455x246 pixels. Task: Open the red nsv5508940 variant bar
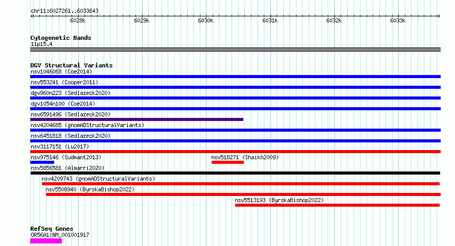pyautogui.click(x=243, y=194)
